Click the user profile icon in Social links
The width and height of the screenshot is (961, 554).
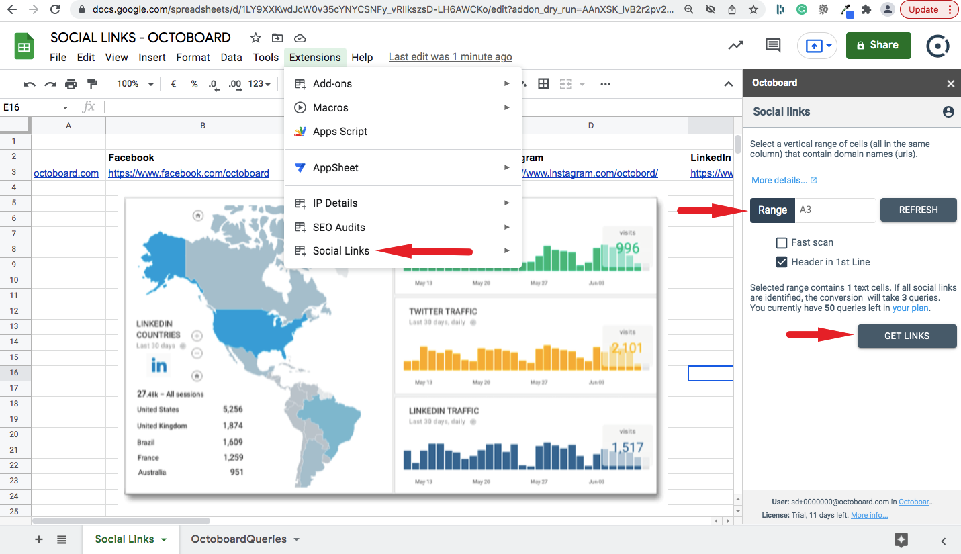click(948, 112)
